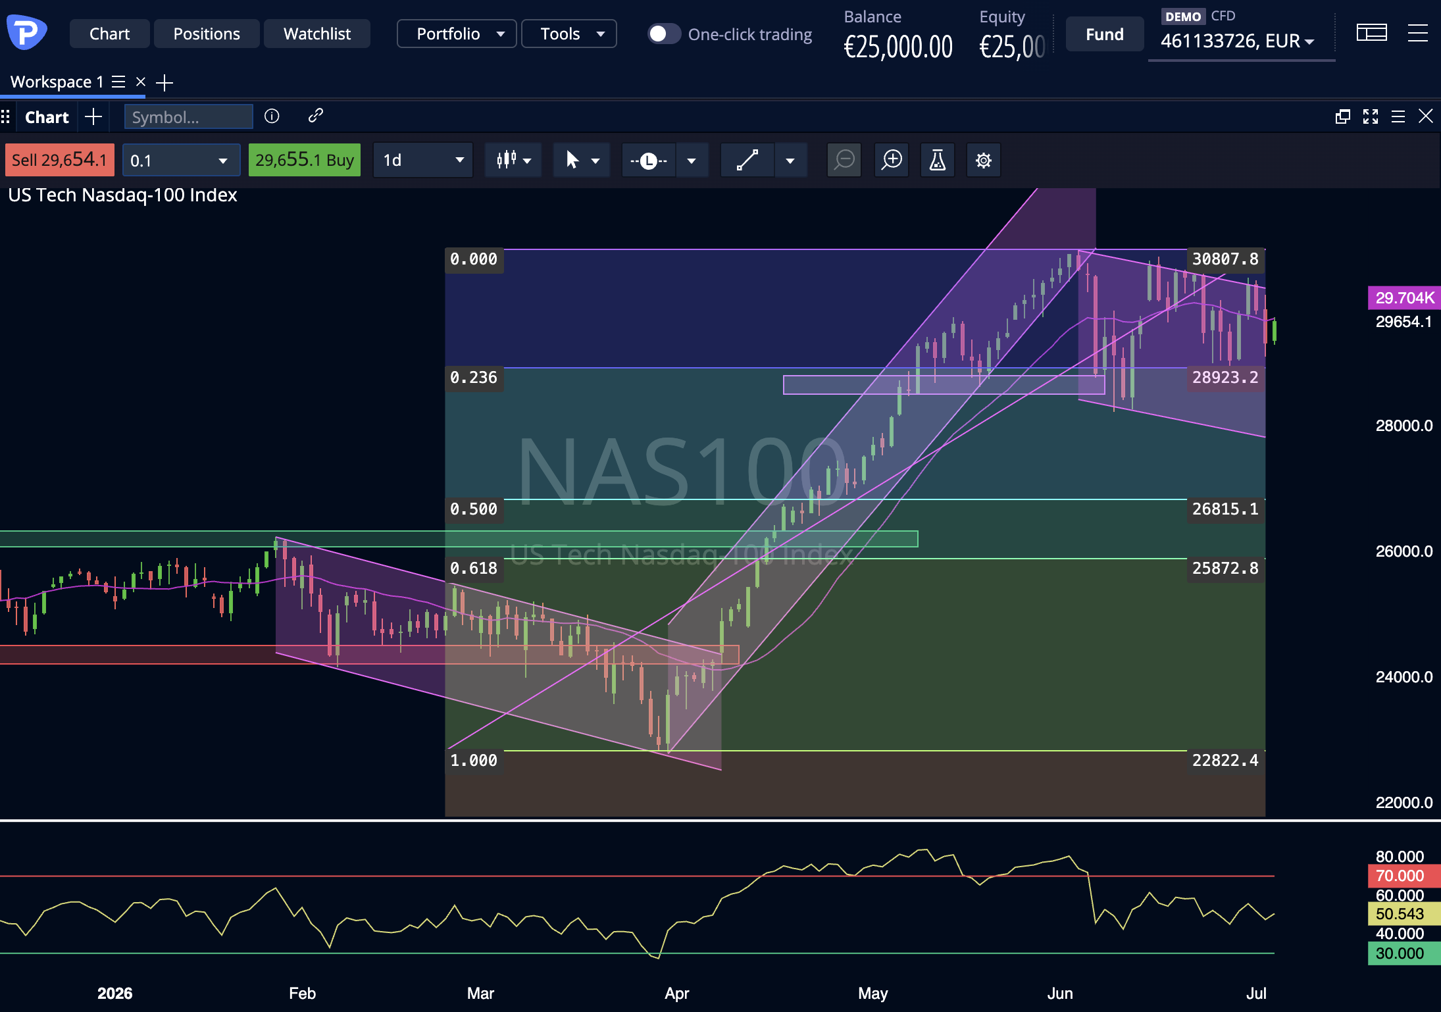Click the zoom out icon
The width and height of the screenshot is (1441, 1012).
pos(844,160)
